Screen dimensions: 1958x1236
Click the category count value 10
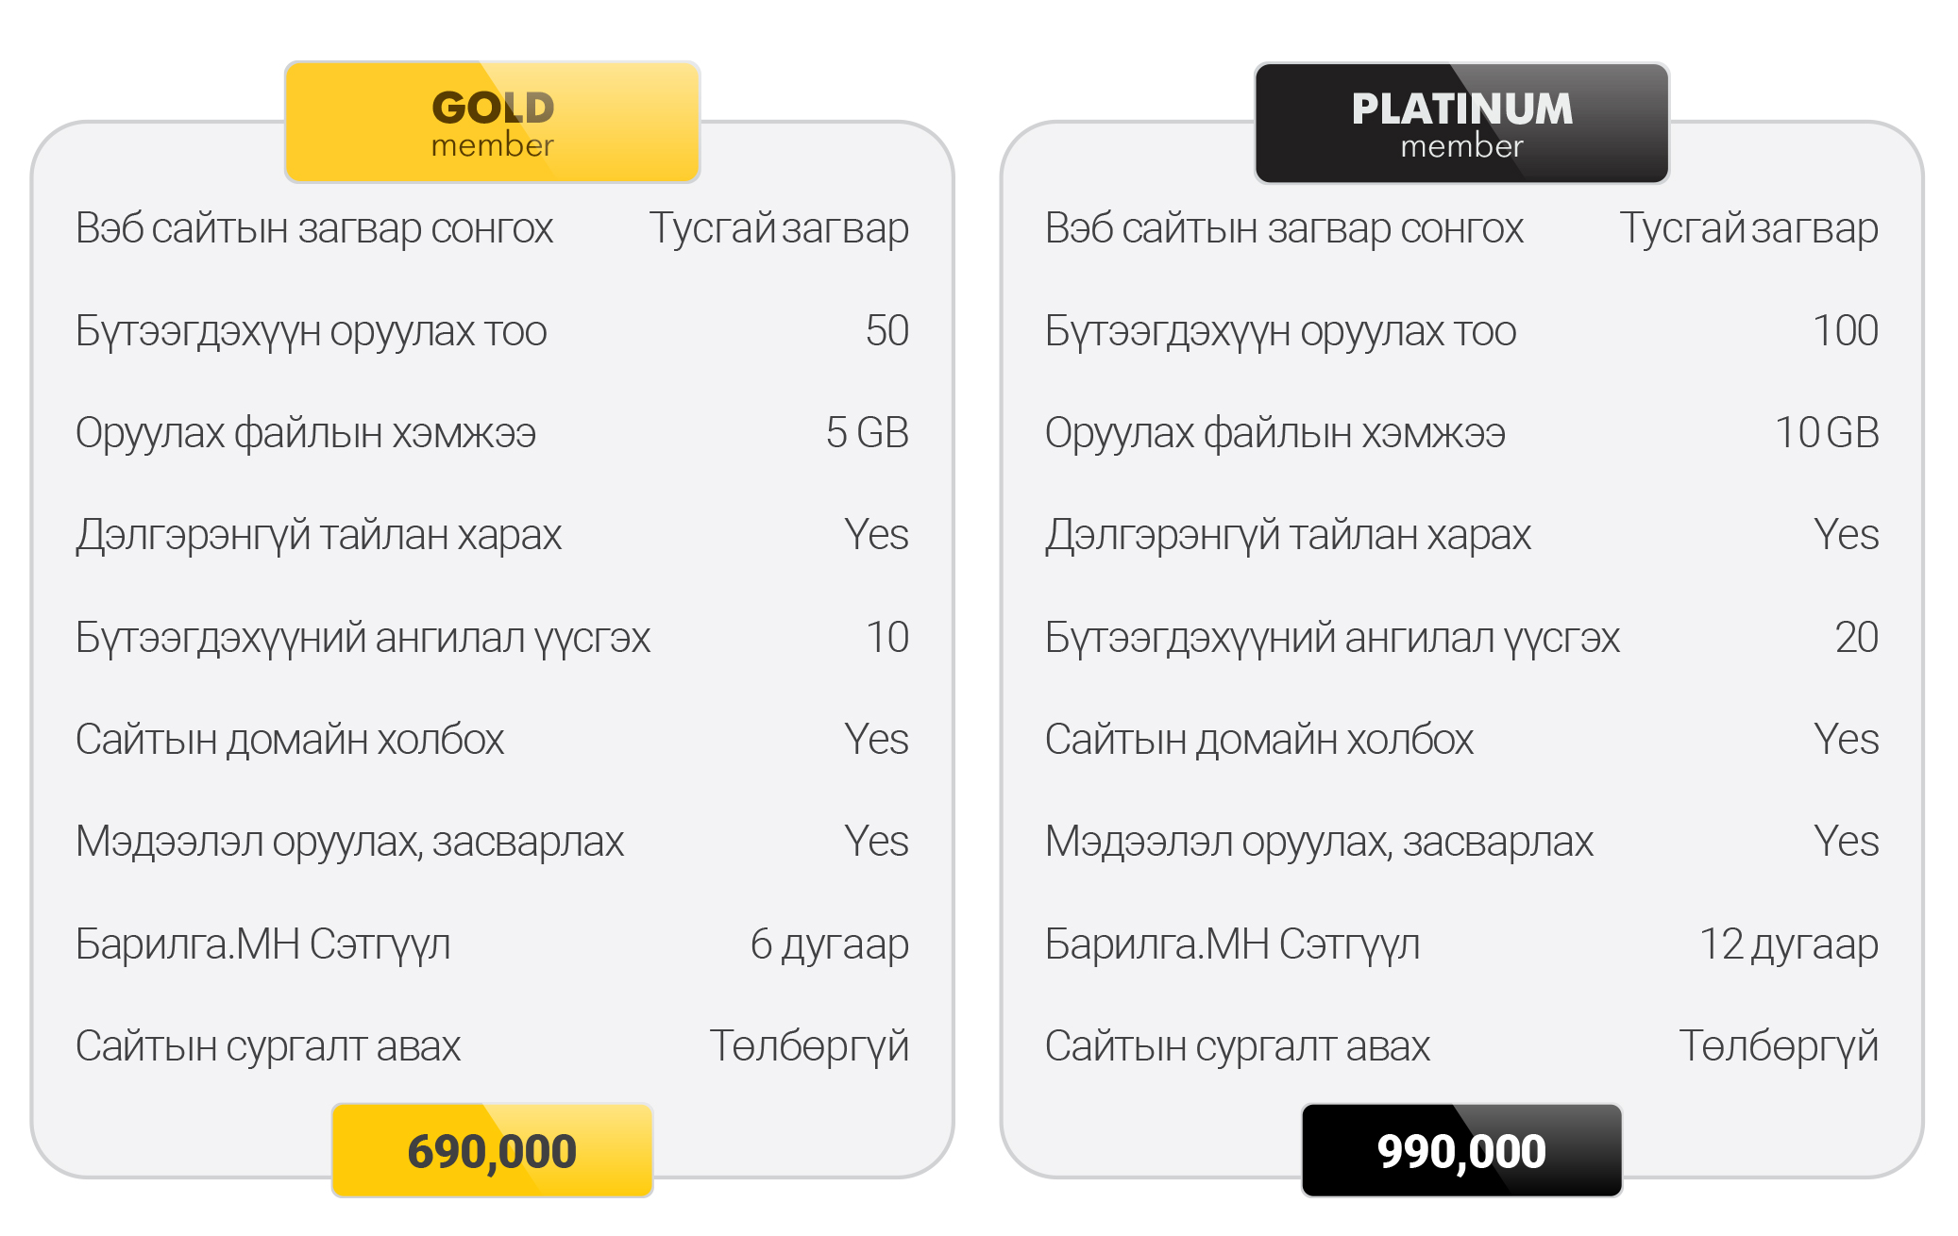click(x=887, y=637)
